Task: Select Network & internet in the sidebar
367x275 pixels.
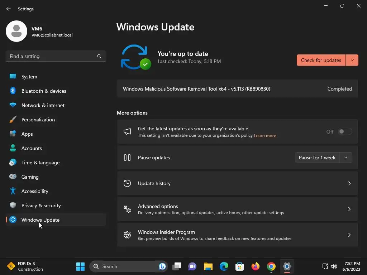Action: pos(56,105)
